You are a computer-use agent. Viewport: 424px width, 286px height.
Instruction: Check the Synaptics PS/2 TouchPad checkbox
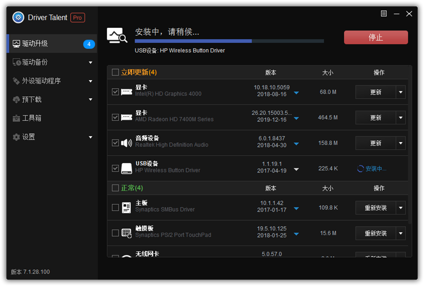(x=115, y=233)
